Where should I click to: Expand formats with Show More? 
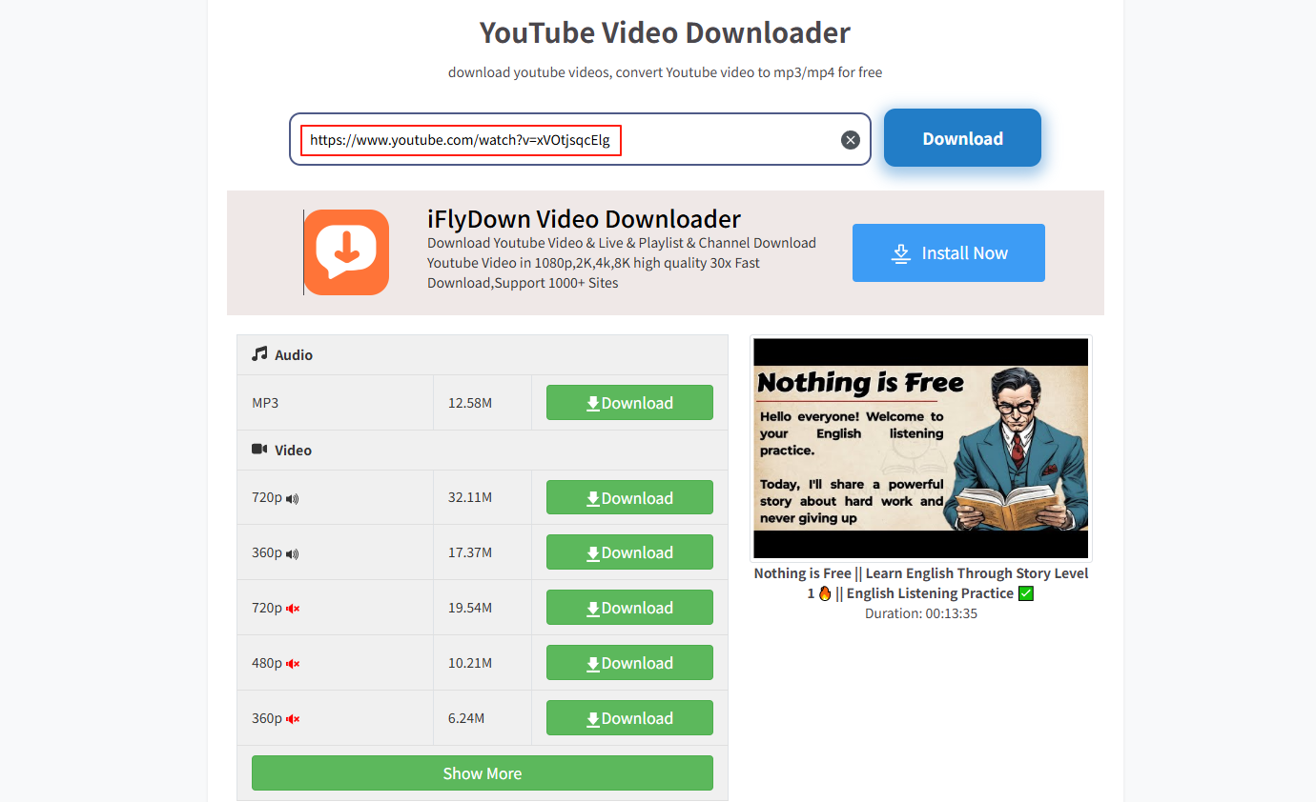click(x=483, y=773)
